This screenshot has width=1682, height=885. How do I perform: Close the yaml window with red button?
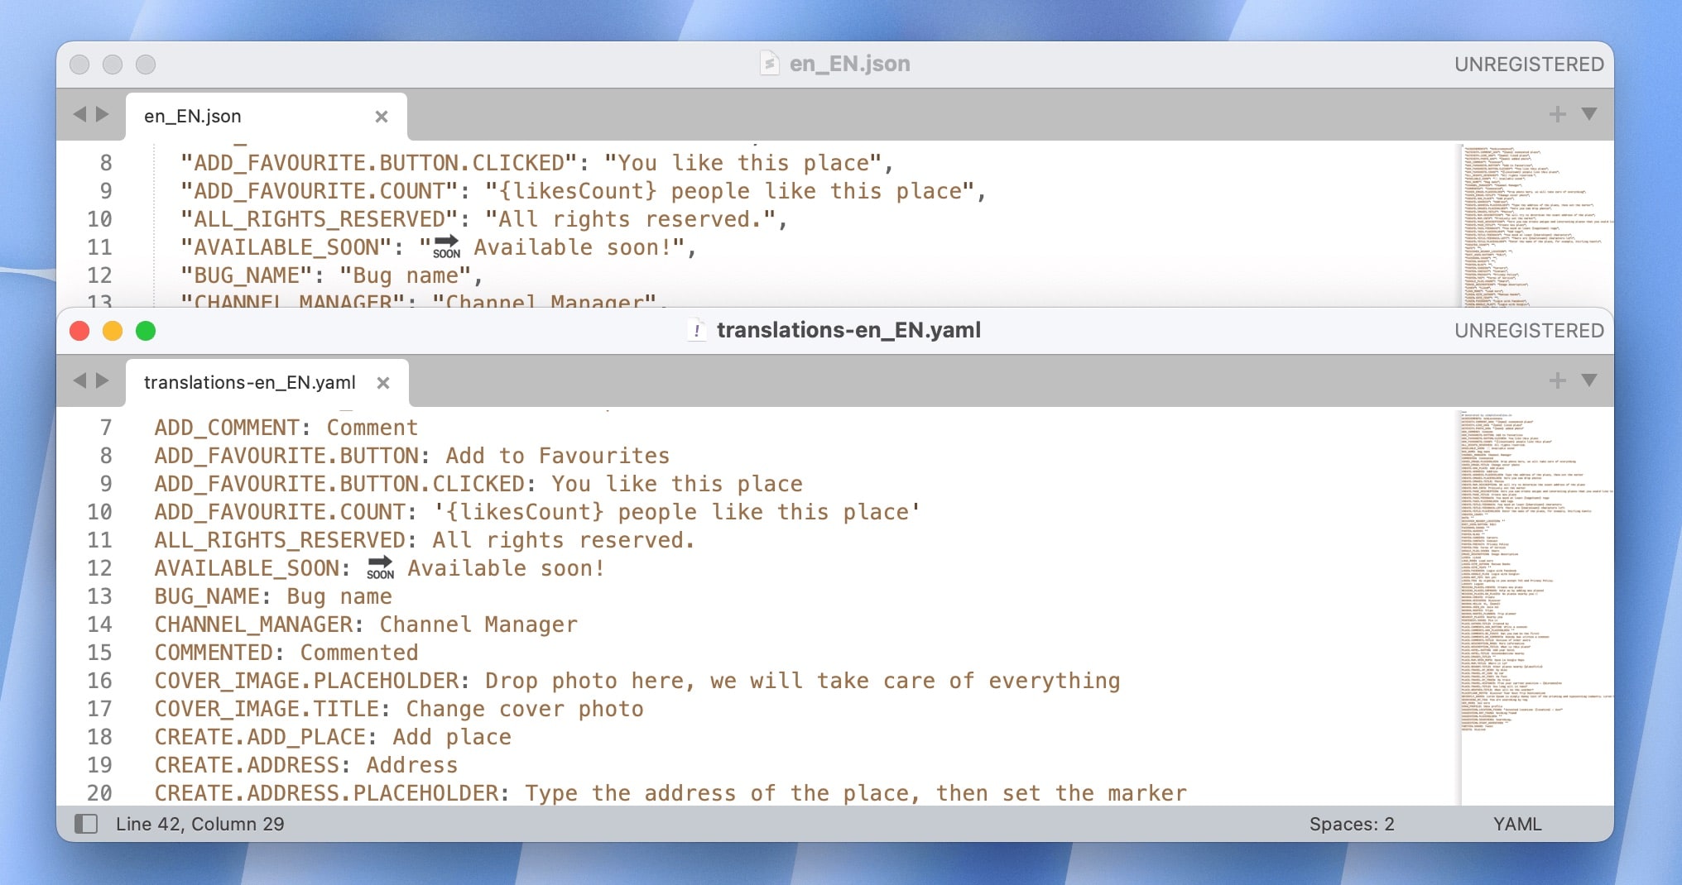click(x=79, y=331)
